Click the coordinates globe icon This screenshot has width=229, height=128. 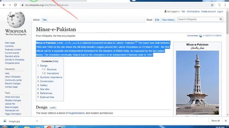pyautogui.click(x=200, y=36)
